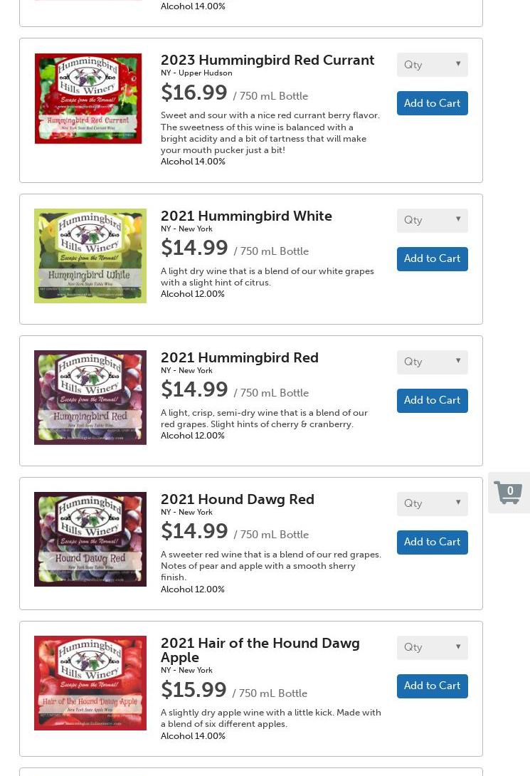Viewport: 530px width, 776px height.
Task: Add 2021 Hummingbird Red to cart
Action: coord(432,400)
